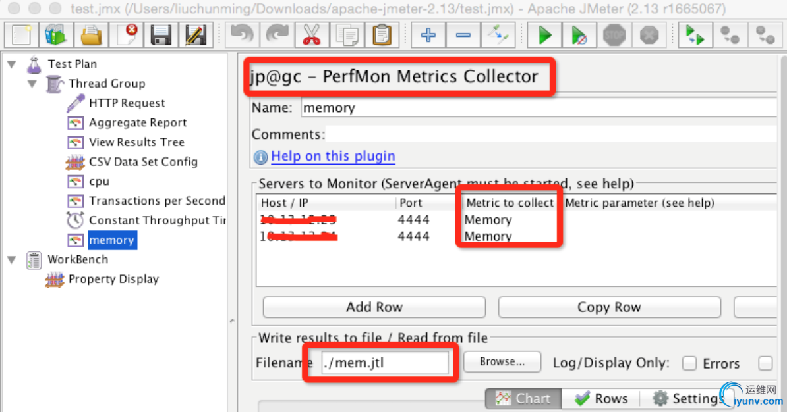Select the Aggregate Report listener

138,123
